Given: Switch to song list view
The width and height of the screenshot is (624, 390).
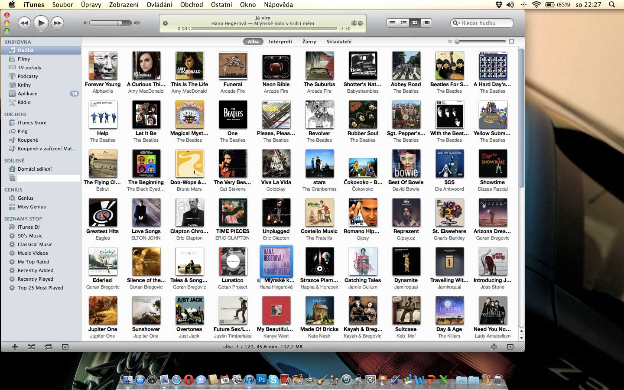Looking at the screenshot, I should coord(392,23).
